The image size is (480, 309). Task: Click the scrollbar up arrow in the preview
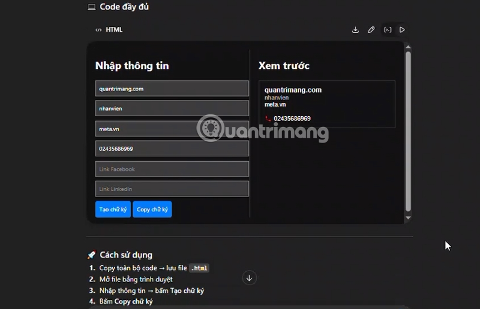(408, 47)
